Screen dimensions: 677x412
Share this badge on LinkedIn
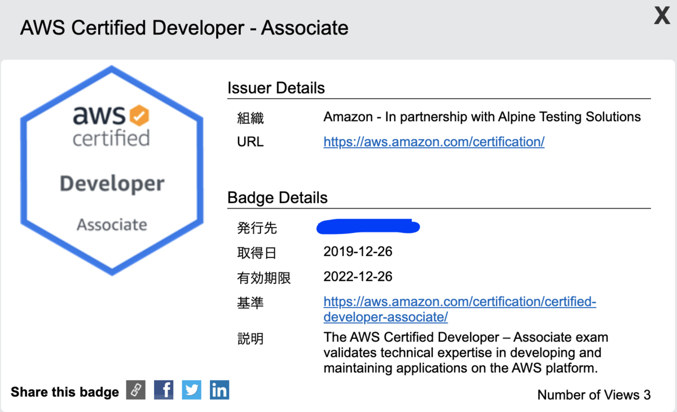tap(219, 390)
